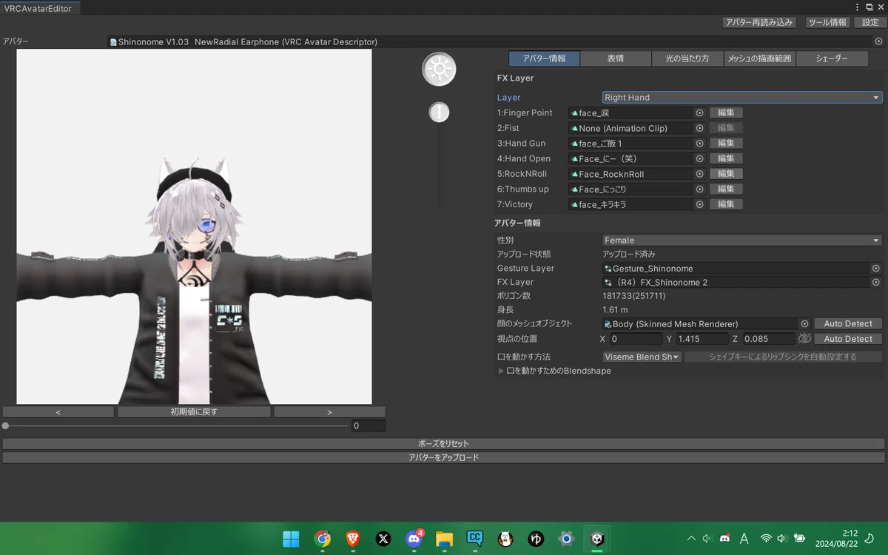The image size is (888, 555).
Task: Open Google Chrome from the taskbar
Action: pyautogui.click(x=322, y=539)
